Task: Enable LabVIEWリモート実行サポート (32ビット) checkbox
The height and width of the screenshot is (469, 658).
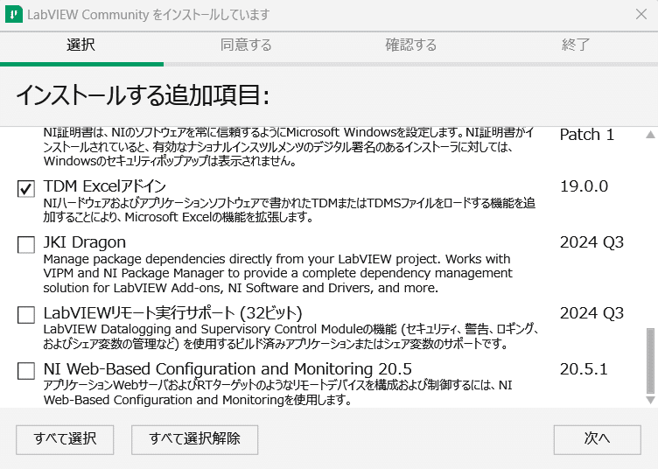Action: pos(26,315)
